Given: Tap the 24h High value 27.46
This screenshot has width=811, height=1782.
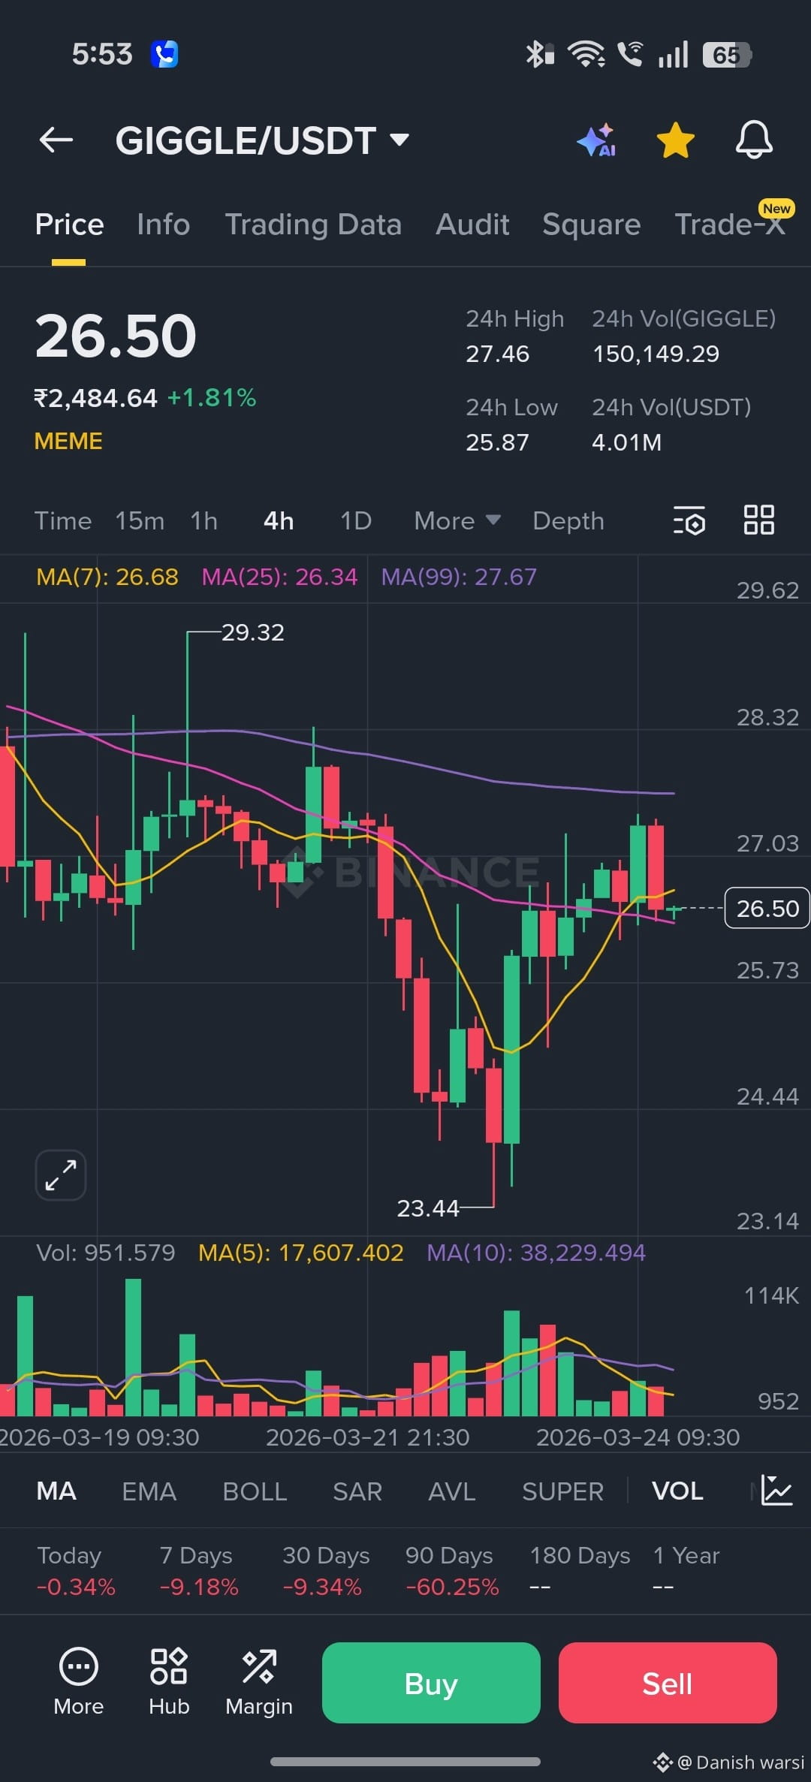Looking at the screenshot, I should [497, 354].
